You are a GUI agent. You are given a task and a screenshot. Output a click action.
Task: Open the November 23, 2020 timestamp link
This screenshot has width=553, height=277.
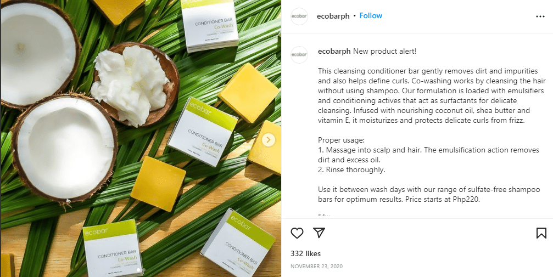pyautogui.click(x=316, y=267)
